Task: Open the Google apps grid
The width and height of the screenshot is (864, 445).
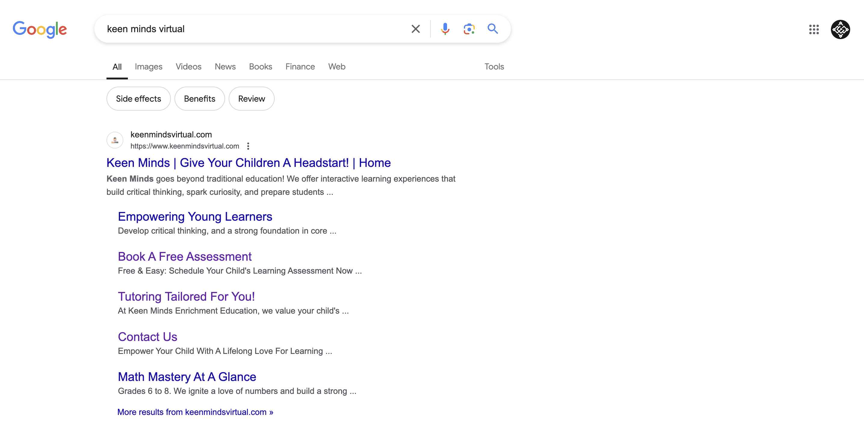Action: click(814, 29)
